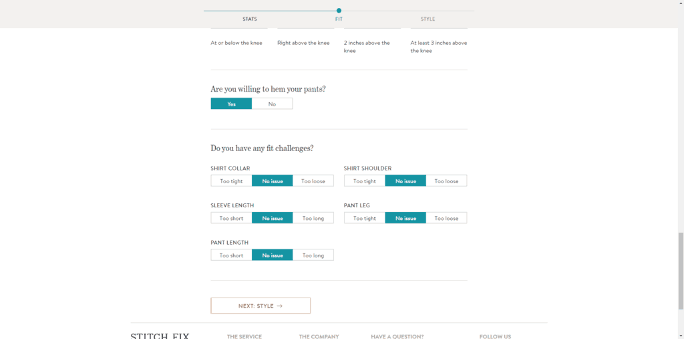This screenshot has width=684, height=339.
Task: Pick Too loose for pant leg
Action: point(446,218)
